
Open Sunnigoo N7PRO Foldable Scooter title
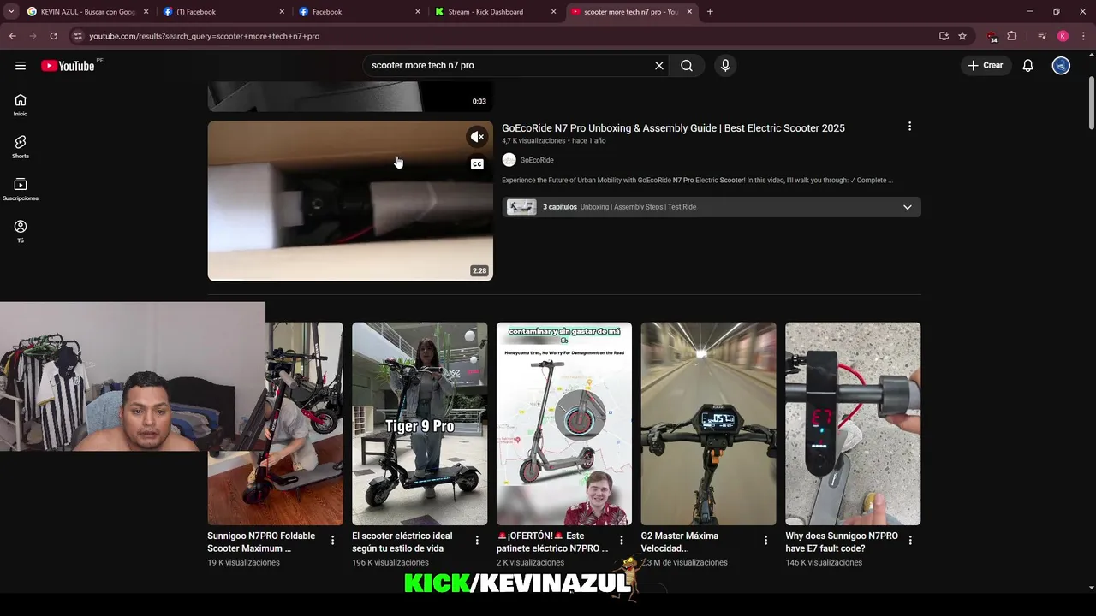[x=261, y=542]
